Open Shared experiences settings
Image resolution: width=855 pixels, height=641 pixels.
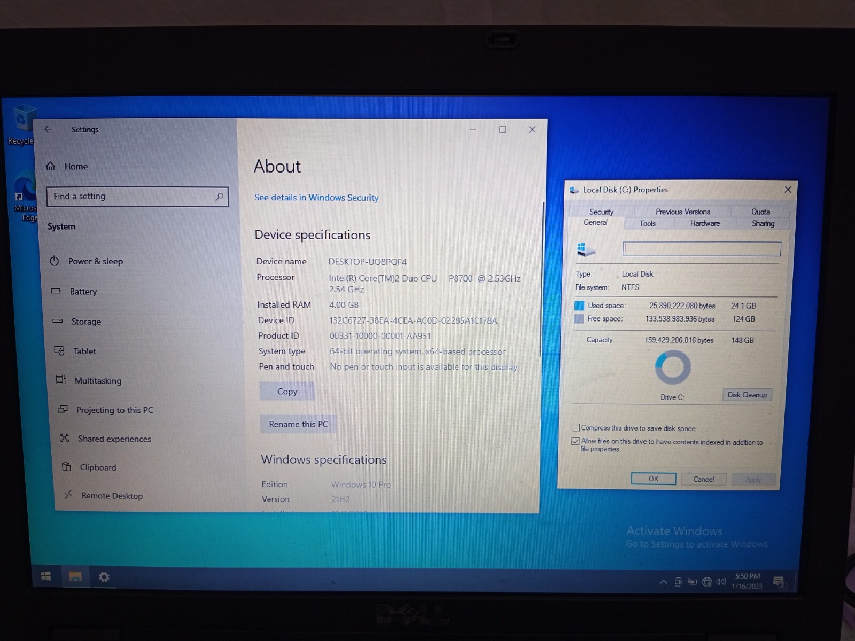pos(106,439)
